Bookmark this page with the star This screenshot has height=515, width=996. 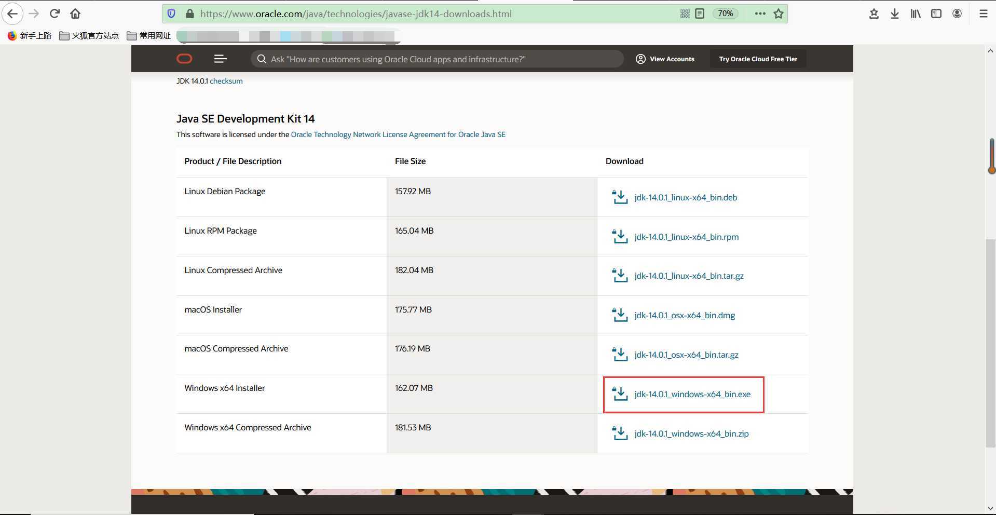coord(779,13)
